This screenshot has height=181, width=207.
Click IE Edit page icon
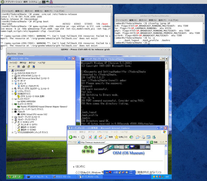tap(148, 137)
